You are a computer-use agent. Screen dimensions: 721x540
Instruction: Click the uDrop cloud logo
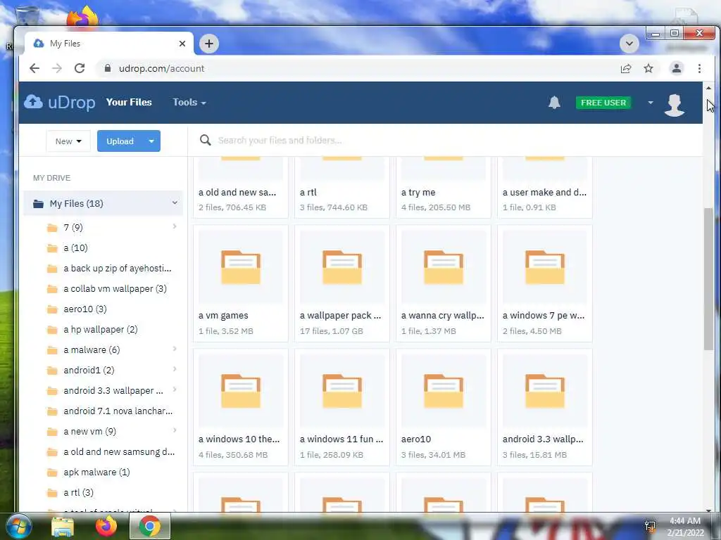[x=33, y=102]
